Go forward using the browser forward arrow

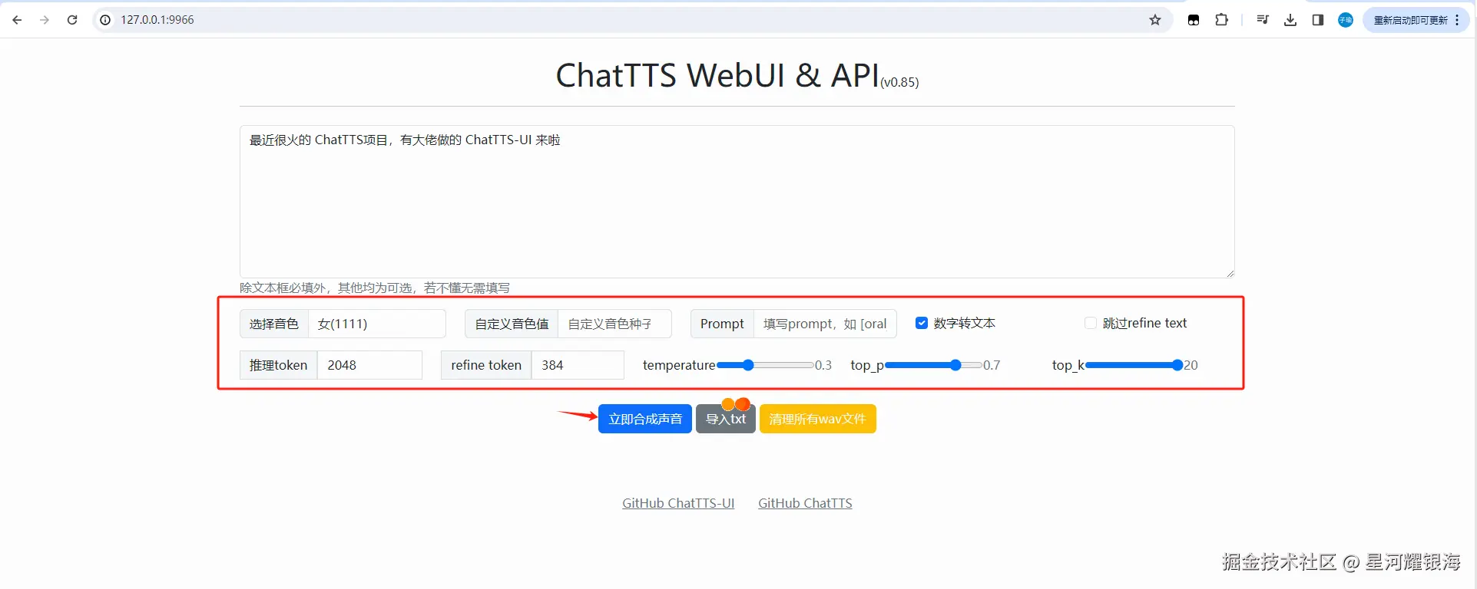pyautogui.click(x=45, y=20)
